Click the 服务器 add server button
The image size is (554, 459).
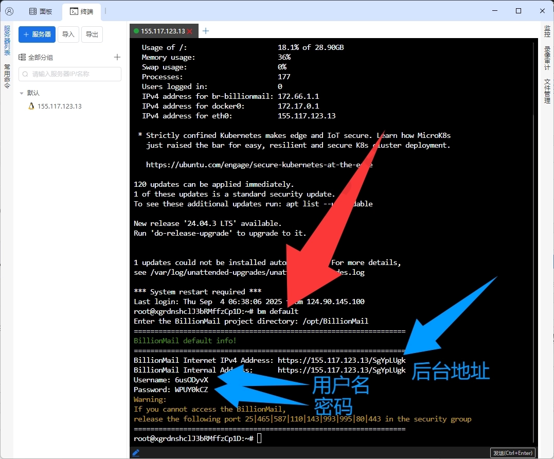click(x=37, y=34)
